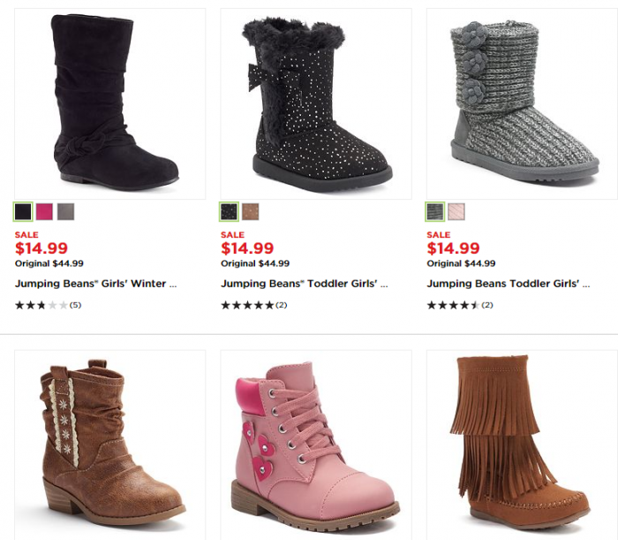View the black sparkle fur-trimmed boot photo
This screenshot has width=618, height=540.
[x=316, y=102]
